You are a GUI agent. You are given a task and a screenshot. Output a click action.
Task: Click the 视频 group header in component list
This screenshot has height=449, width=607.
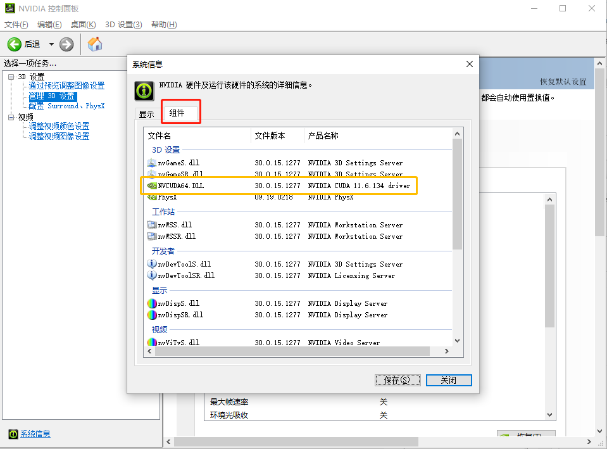tap(160, 330)
